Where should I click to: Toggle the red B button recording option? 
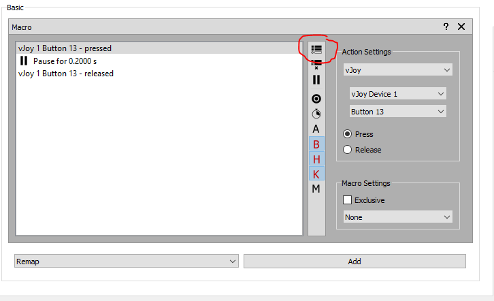click(x=316, y=144)
